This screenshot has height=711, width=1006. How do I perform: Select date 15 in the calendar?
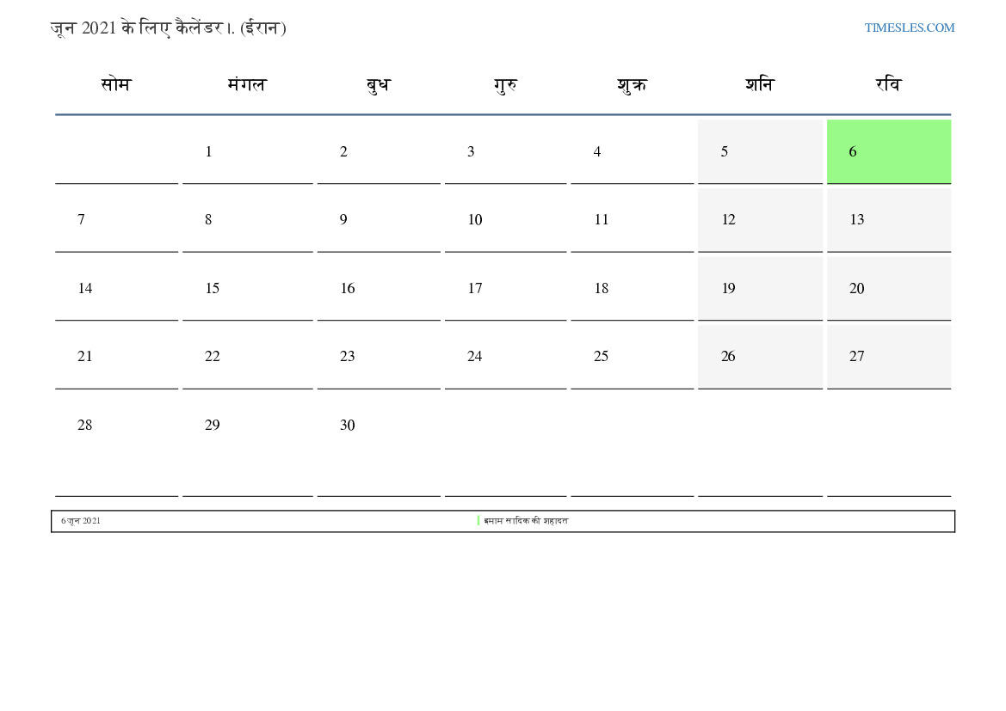point(213,289)
